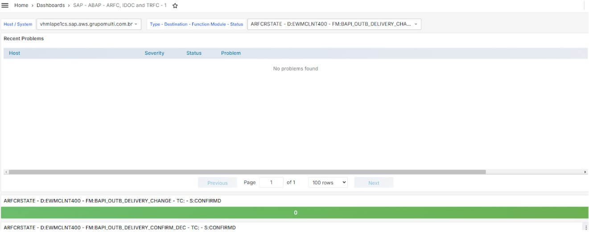
Task: Change the 100 rows page size
Action: point(328,182)
